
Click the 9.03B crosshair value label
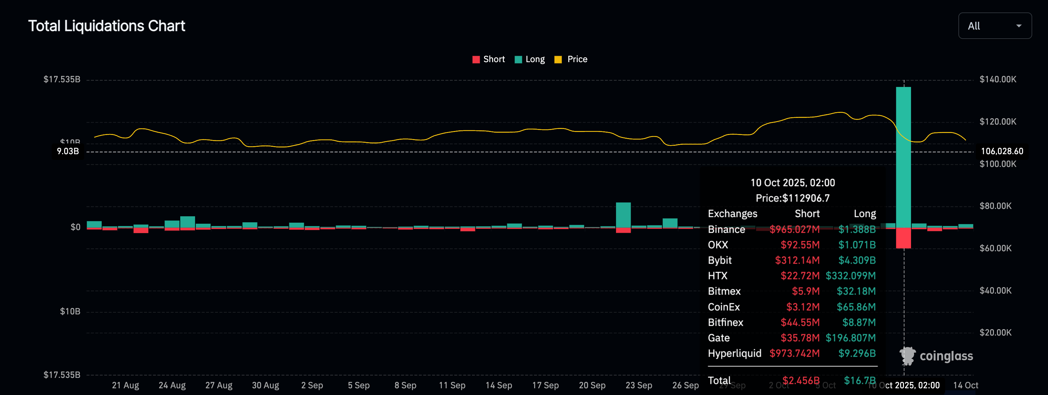(68, 151)
